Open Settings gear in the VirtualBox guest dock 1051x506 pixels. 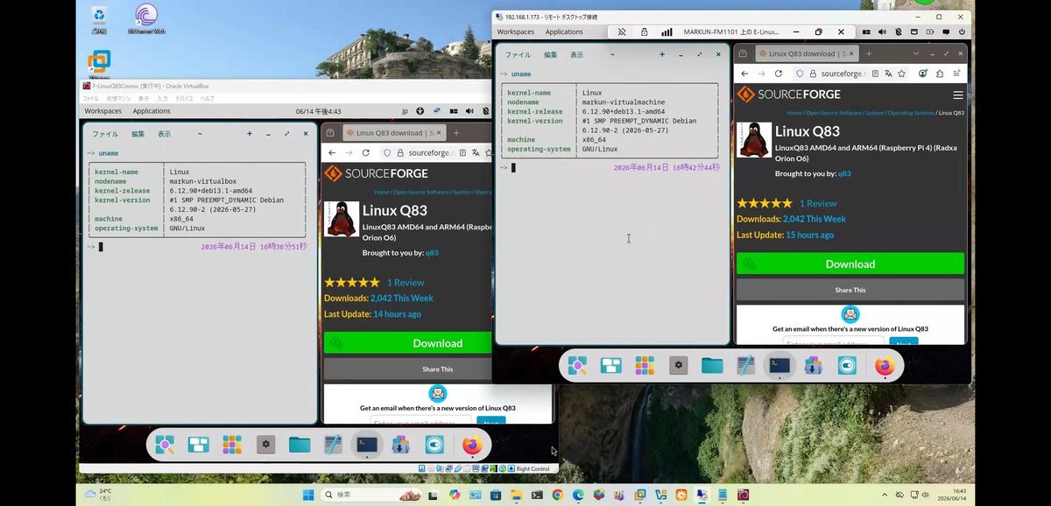[266, 445]
